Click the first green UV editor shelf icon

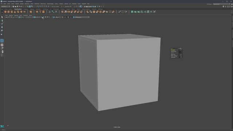132,12
